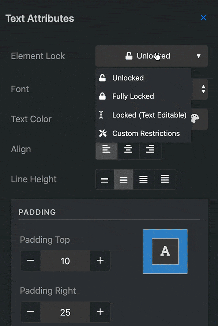Select the second line height spacing icon
The image size is (218, 326).
point(123,179)
